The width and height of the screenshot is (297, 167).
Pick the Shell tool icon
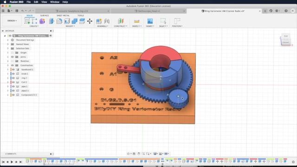pyautogui.click(x=67, y=21)
